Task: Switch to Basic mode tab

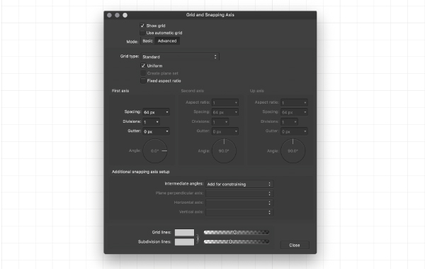Action: (148, 40)
